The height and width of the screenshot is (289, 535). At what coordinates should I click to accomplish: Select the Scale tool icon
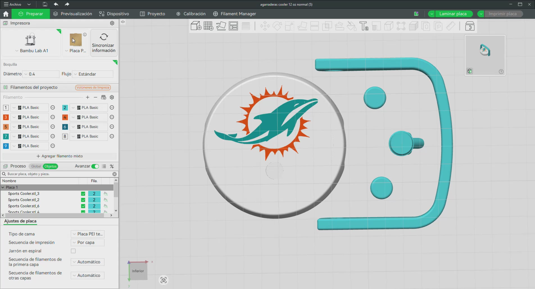coord(289,26)
